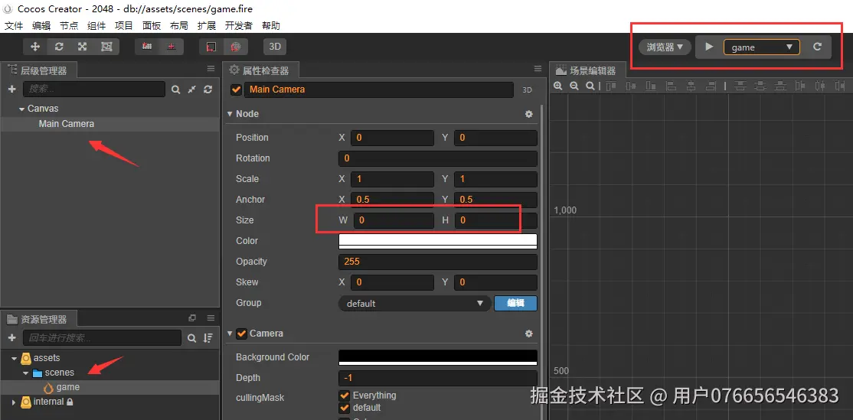
Task: Click the refresh preview button beside game
Action: pos(817,47)
